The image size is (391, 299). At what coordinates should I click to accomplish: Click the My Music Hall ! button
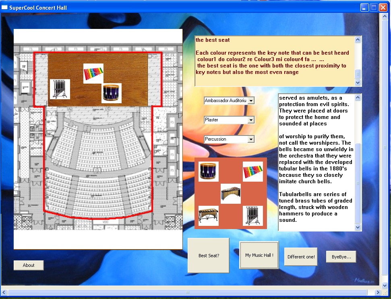[x=259, y=255]
